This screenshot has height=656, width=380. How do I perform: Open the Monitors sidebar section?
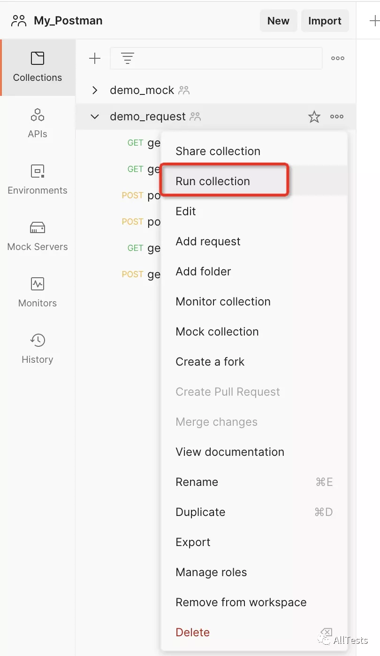[38, 293]
